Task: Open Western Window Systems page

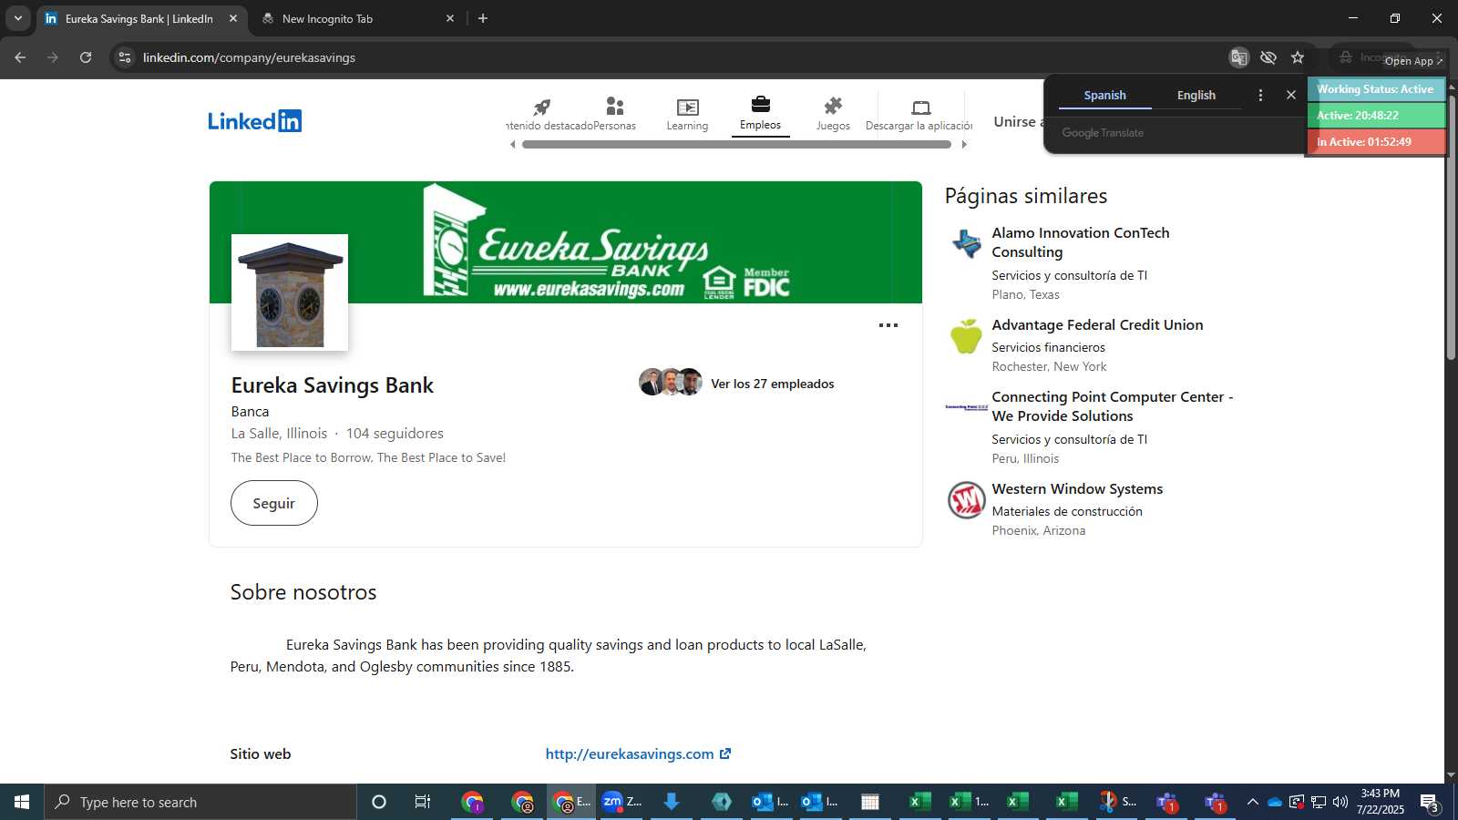Action: (1077, 488)
